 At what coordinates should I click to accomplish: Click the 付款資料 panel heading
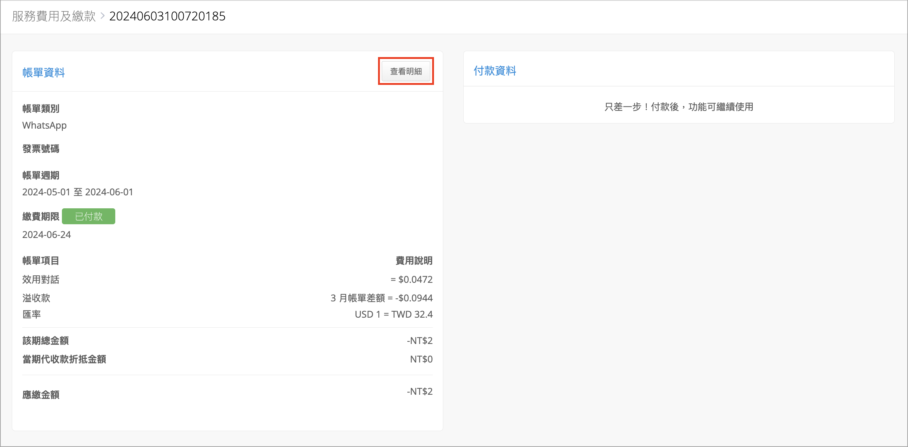pos(495,71)
